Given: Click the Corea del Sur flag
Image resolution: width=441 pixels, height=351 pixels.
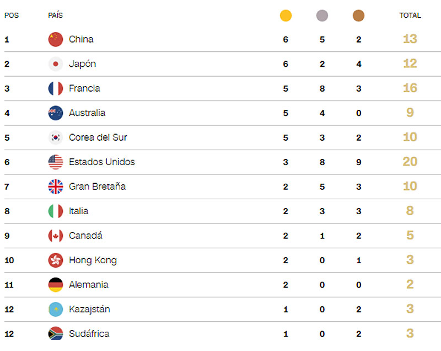Looking at the screenshot, I should pos(56,137).
